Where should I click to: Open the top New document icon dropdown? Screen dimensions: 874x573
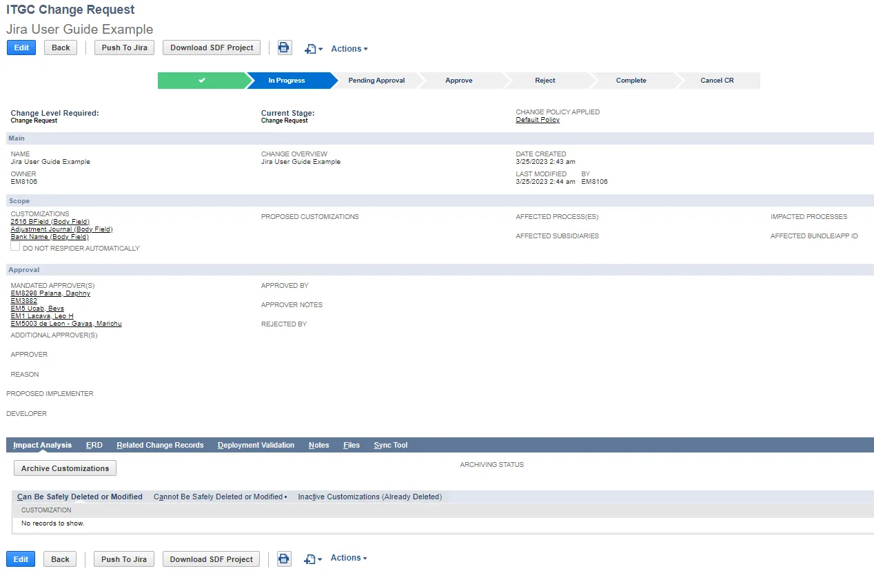tap(314, 49)
